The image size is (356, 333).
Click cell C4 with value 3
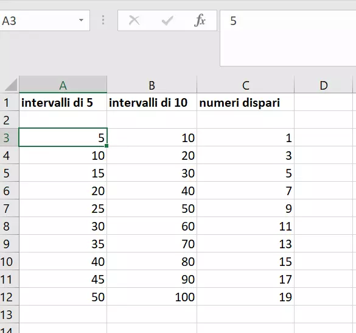[x=245, y=156]
